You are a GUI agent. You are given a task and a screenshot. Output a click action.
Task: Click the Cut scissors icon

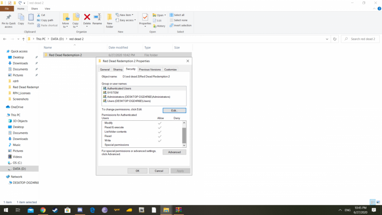[x=39, y=15]
